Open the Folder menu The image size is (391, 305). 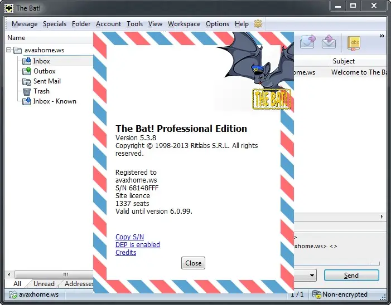tap(81, 24)
